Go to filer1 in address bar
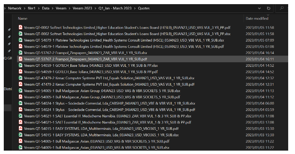Screen dimensions: 295x154 click(x=32, y=8)
